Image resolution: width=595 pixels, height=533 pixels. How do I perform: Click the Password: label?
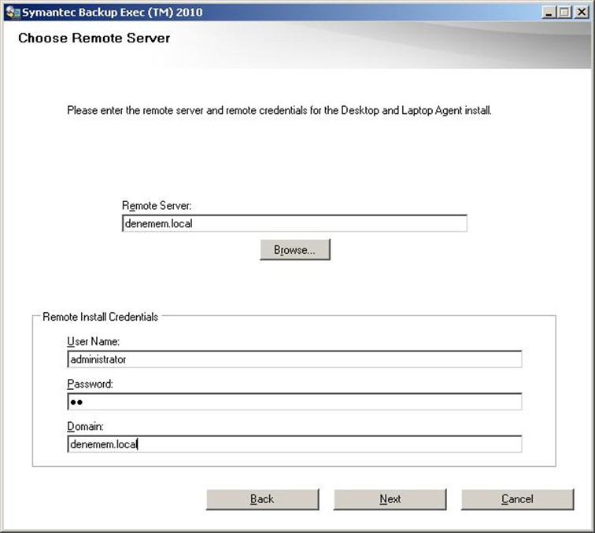90,384
